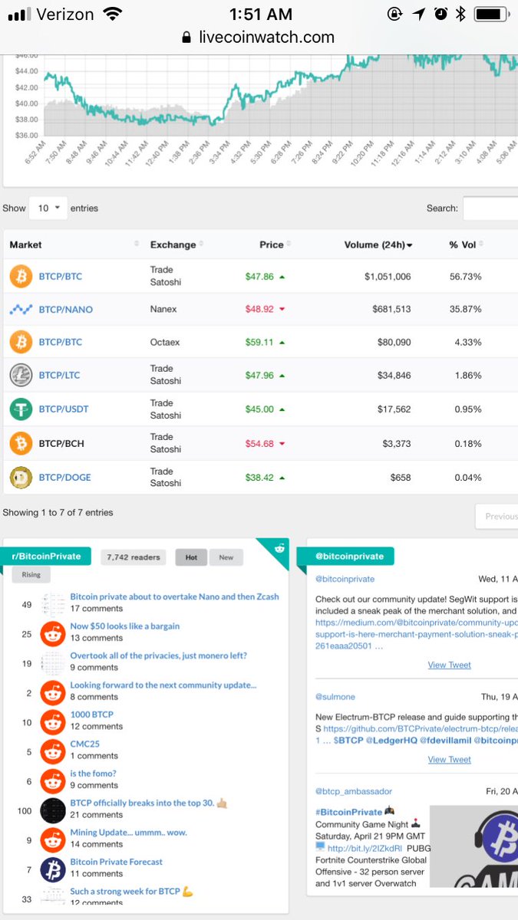The width and height of the screenshot is (518, 920).
Task: Open the BTCP/NANO market link
Action: point(66,310)
